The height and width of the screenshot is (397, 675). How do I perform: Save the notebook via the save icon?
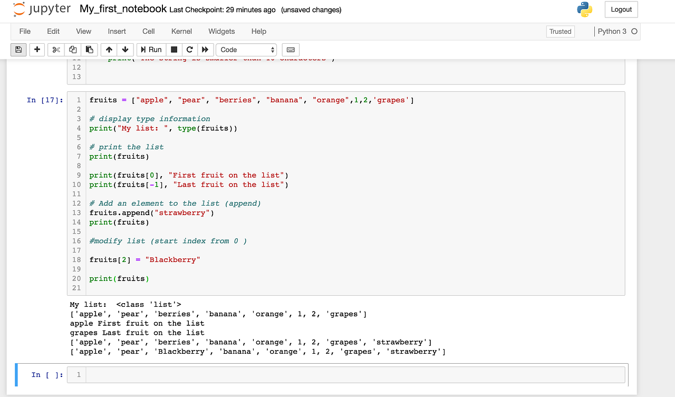click(18, 49)
